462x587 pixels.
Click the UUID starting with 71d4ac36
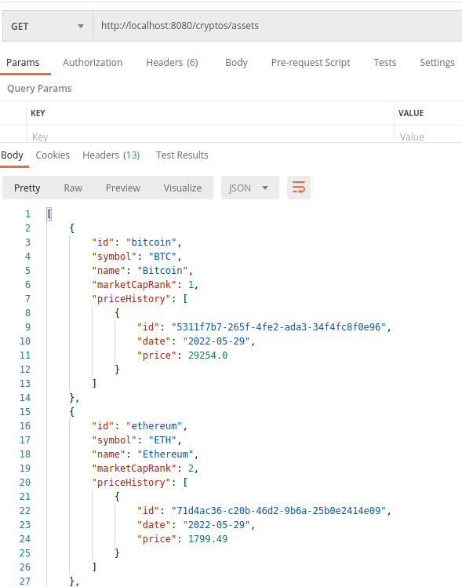click(x=278, y=511)
